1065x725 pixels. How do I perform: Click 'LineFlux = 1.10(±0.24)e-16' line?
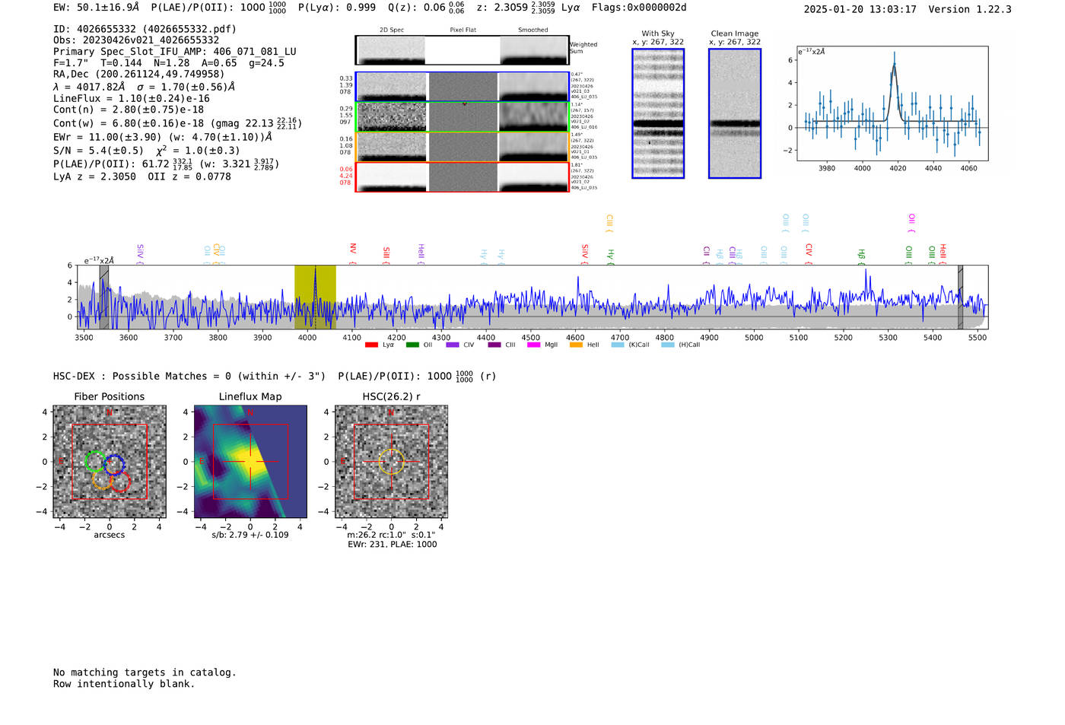coord(132,99)
